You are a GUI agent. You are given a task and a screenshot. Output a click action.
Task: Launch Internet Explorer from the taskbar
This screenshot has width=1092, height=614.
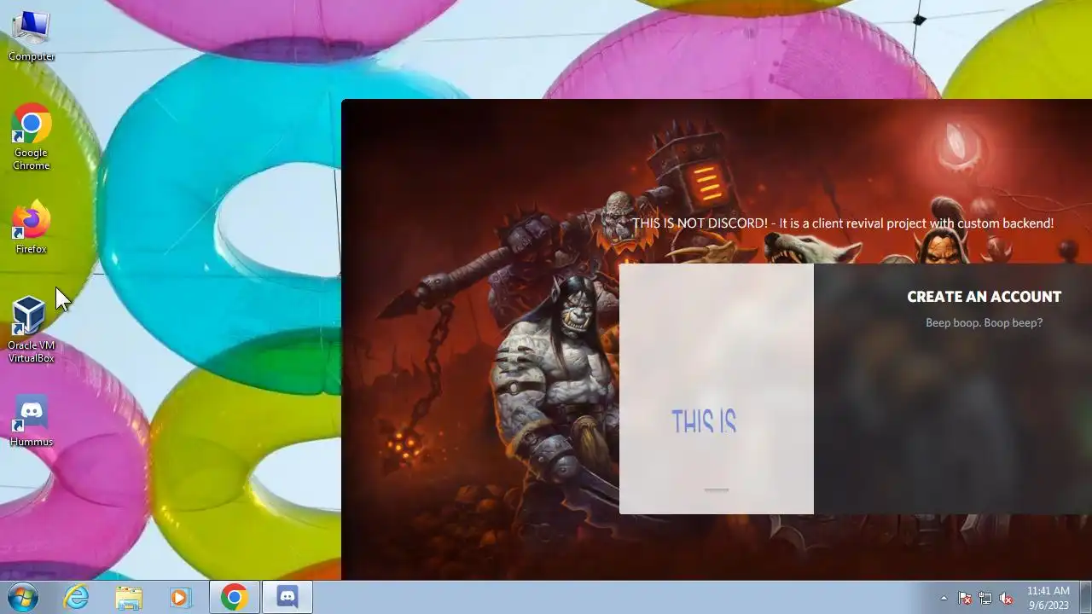point(77,598)
